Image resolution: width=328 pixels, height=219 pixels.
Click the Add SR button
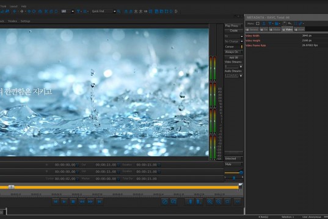click(234, 58)
